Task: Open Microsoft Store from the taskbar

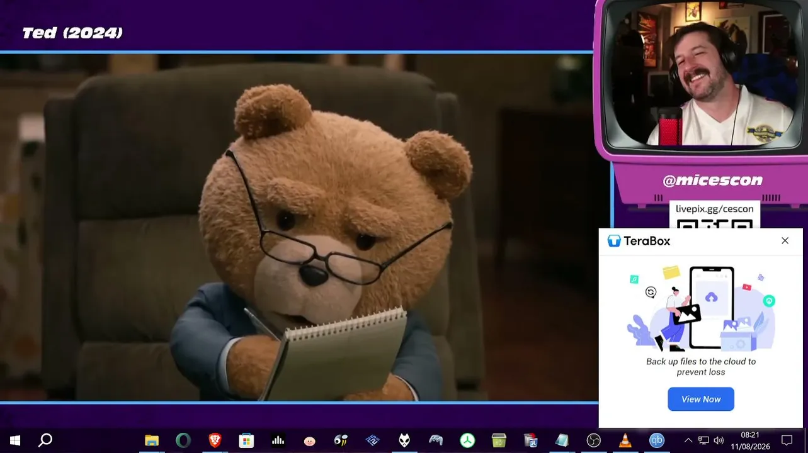Action: 246,440
